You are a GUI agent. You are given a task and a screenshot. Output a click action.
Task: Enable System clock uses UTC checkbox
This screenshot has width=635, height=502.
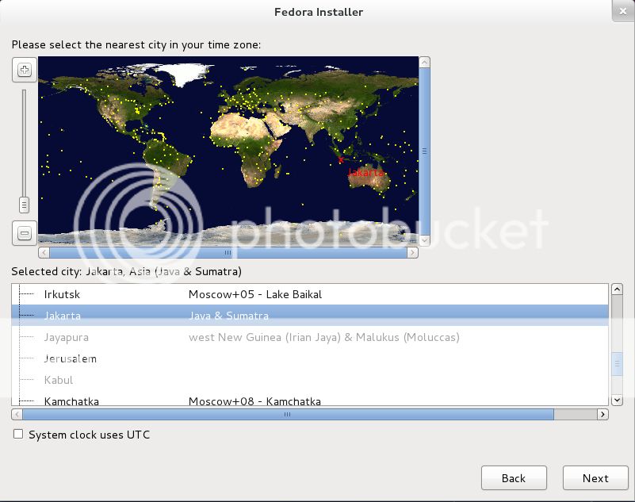click(18, 435)
